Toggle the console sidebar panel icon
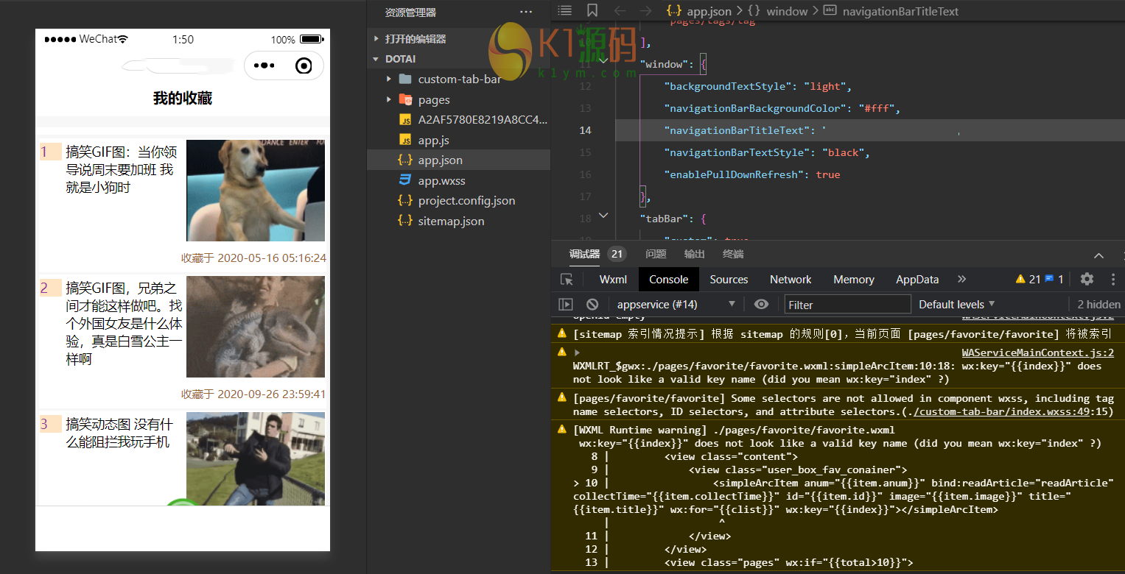The width and height of the screenshot is (1125, 574). click(x=566, y=305)
